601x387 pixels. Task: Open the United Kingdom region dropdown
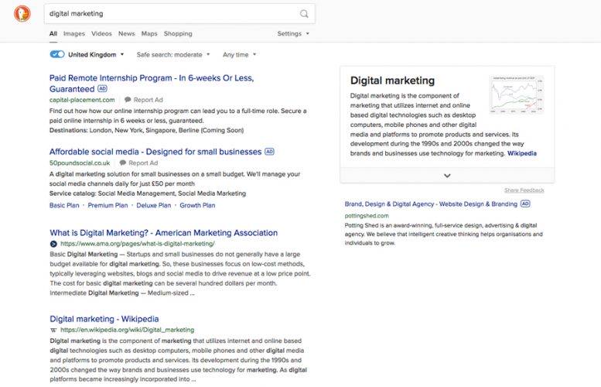pyautogui.click(x=96, y=54)
